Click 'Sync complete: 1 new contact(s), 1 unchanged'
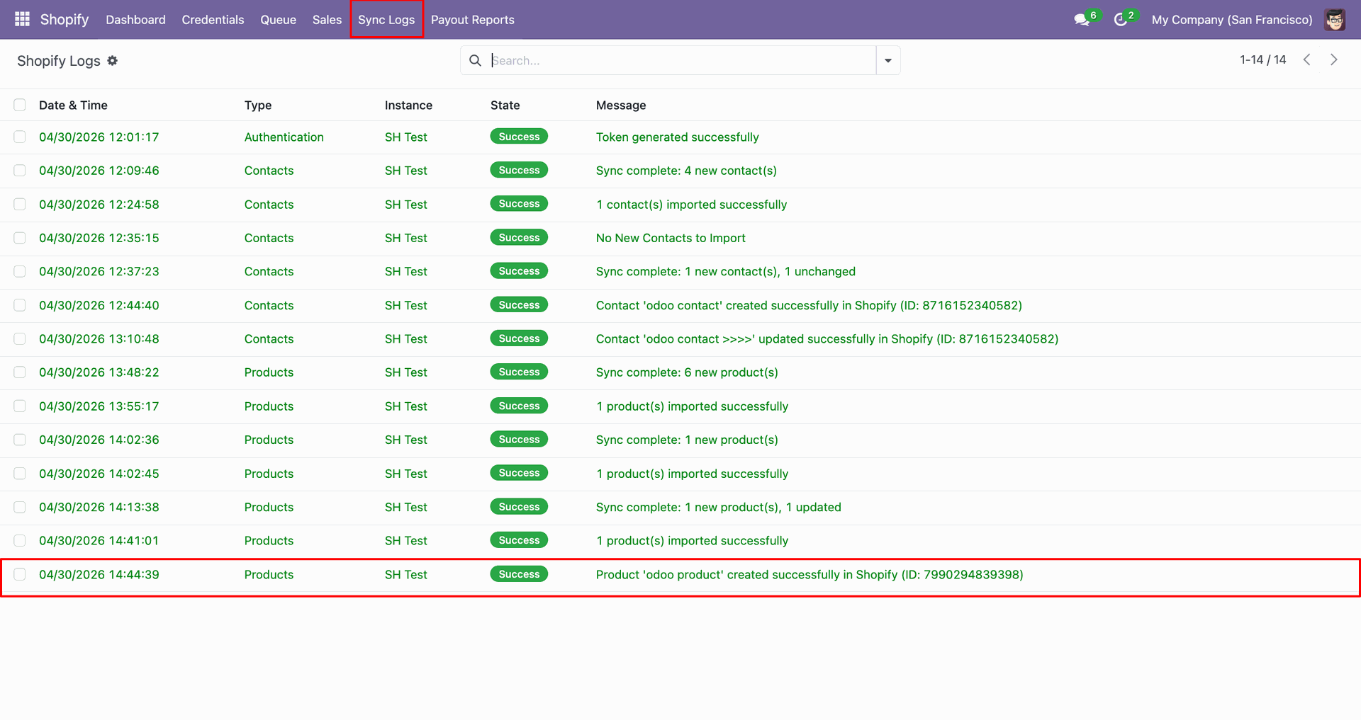 [x=726, y=272]
